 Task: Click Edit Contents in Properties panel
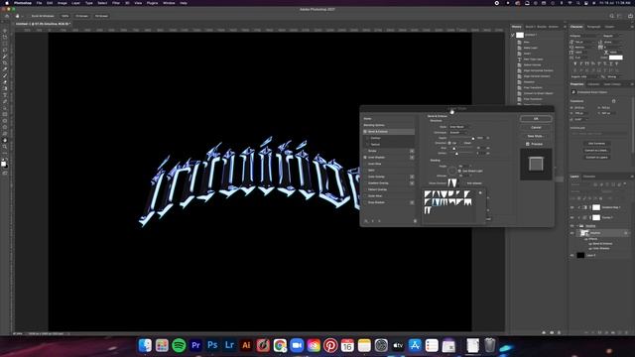click(x=596, y=143)
